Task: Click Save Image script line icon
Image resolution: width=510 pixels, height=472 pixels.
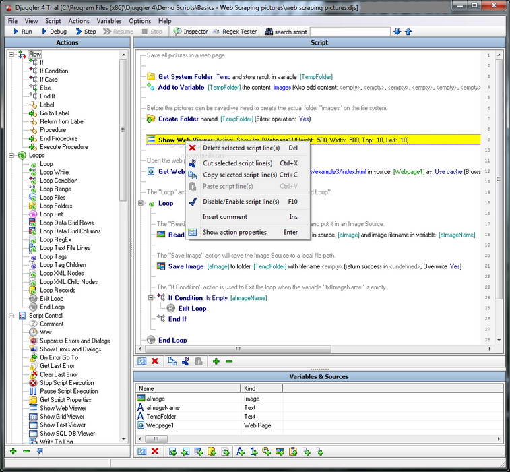Action: click(x=161, y=266)
